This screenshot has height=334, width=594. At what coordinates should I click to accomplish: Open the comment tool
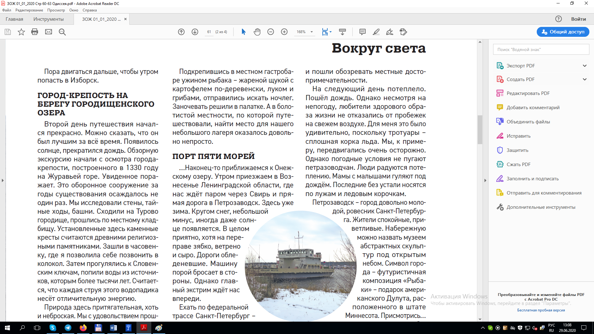pos(363,32)
